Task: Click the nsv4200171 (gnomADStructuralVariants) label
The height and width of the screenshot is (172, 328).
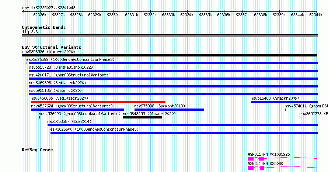Action: coord(70,75)
